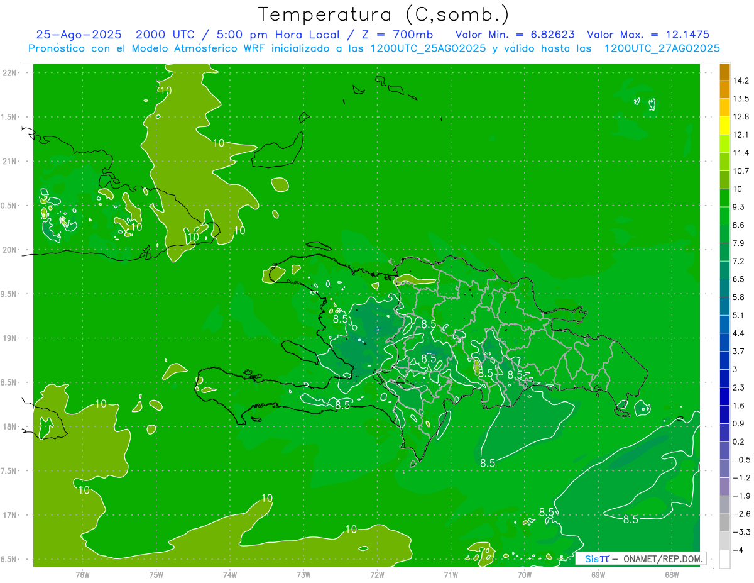Click the "-1.9" color bar value
Image resolution: width=754 pixels, height=583 pixels.
pos(741,496)
